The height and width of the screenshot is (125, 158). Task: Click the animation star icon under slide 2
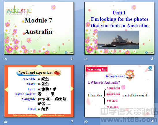pos(86,59)
